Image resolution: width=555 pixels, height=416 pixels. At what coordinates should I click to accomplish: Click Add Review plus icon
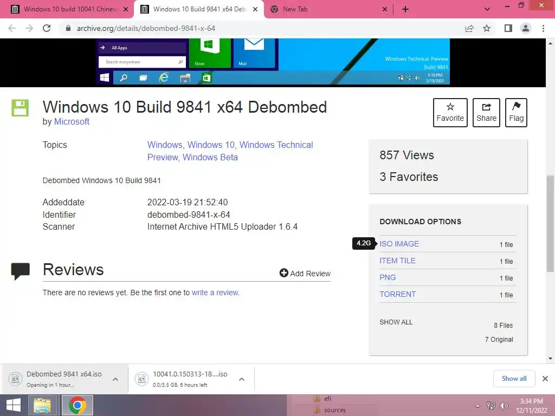(284, 273)
